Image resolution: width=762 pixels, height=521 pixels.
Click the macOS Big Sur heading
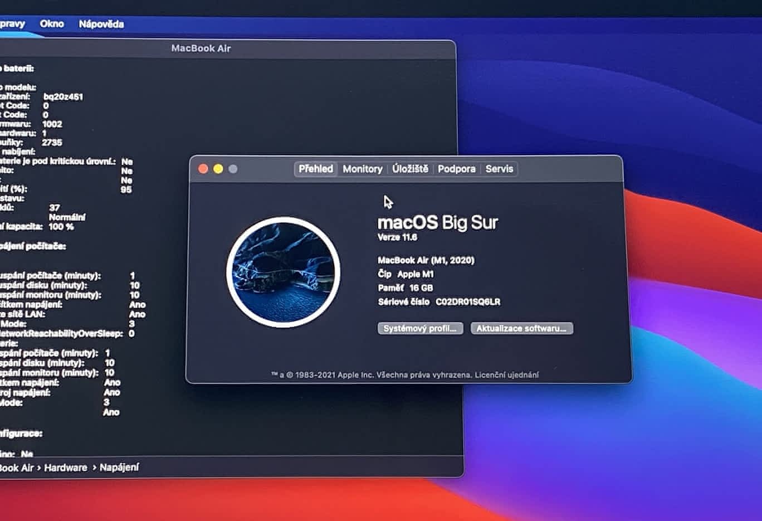(x=438, y=222)
